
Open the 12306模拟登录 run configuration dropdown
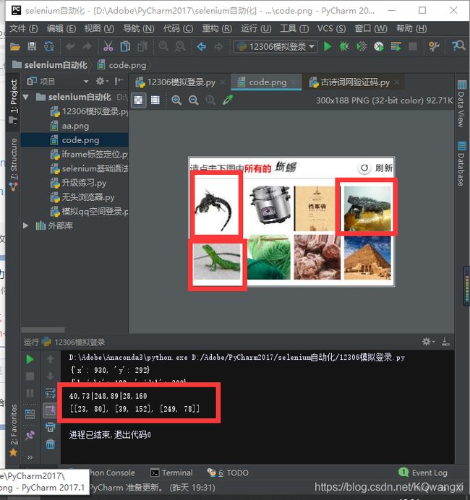tap(275, 46)
